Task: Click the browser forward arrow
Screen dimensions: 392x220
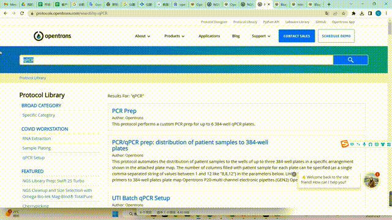Action: (13, 13)
